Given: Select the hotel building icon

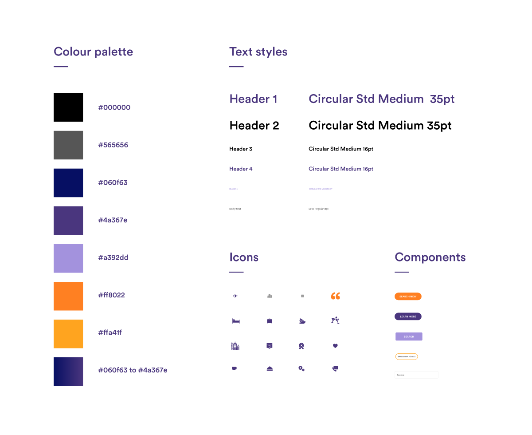Looking at the screenshot, I should point(235,346).
